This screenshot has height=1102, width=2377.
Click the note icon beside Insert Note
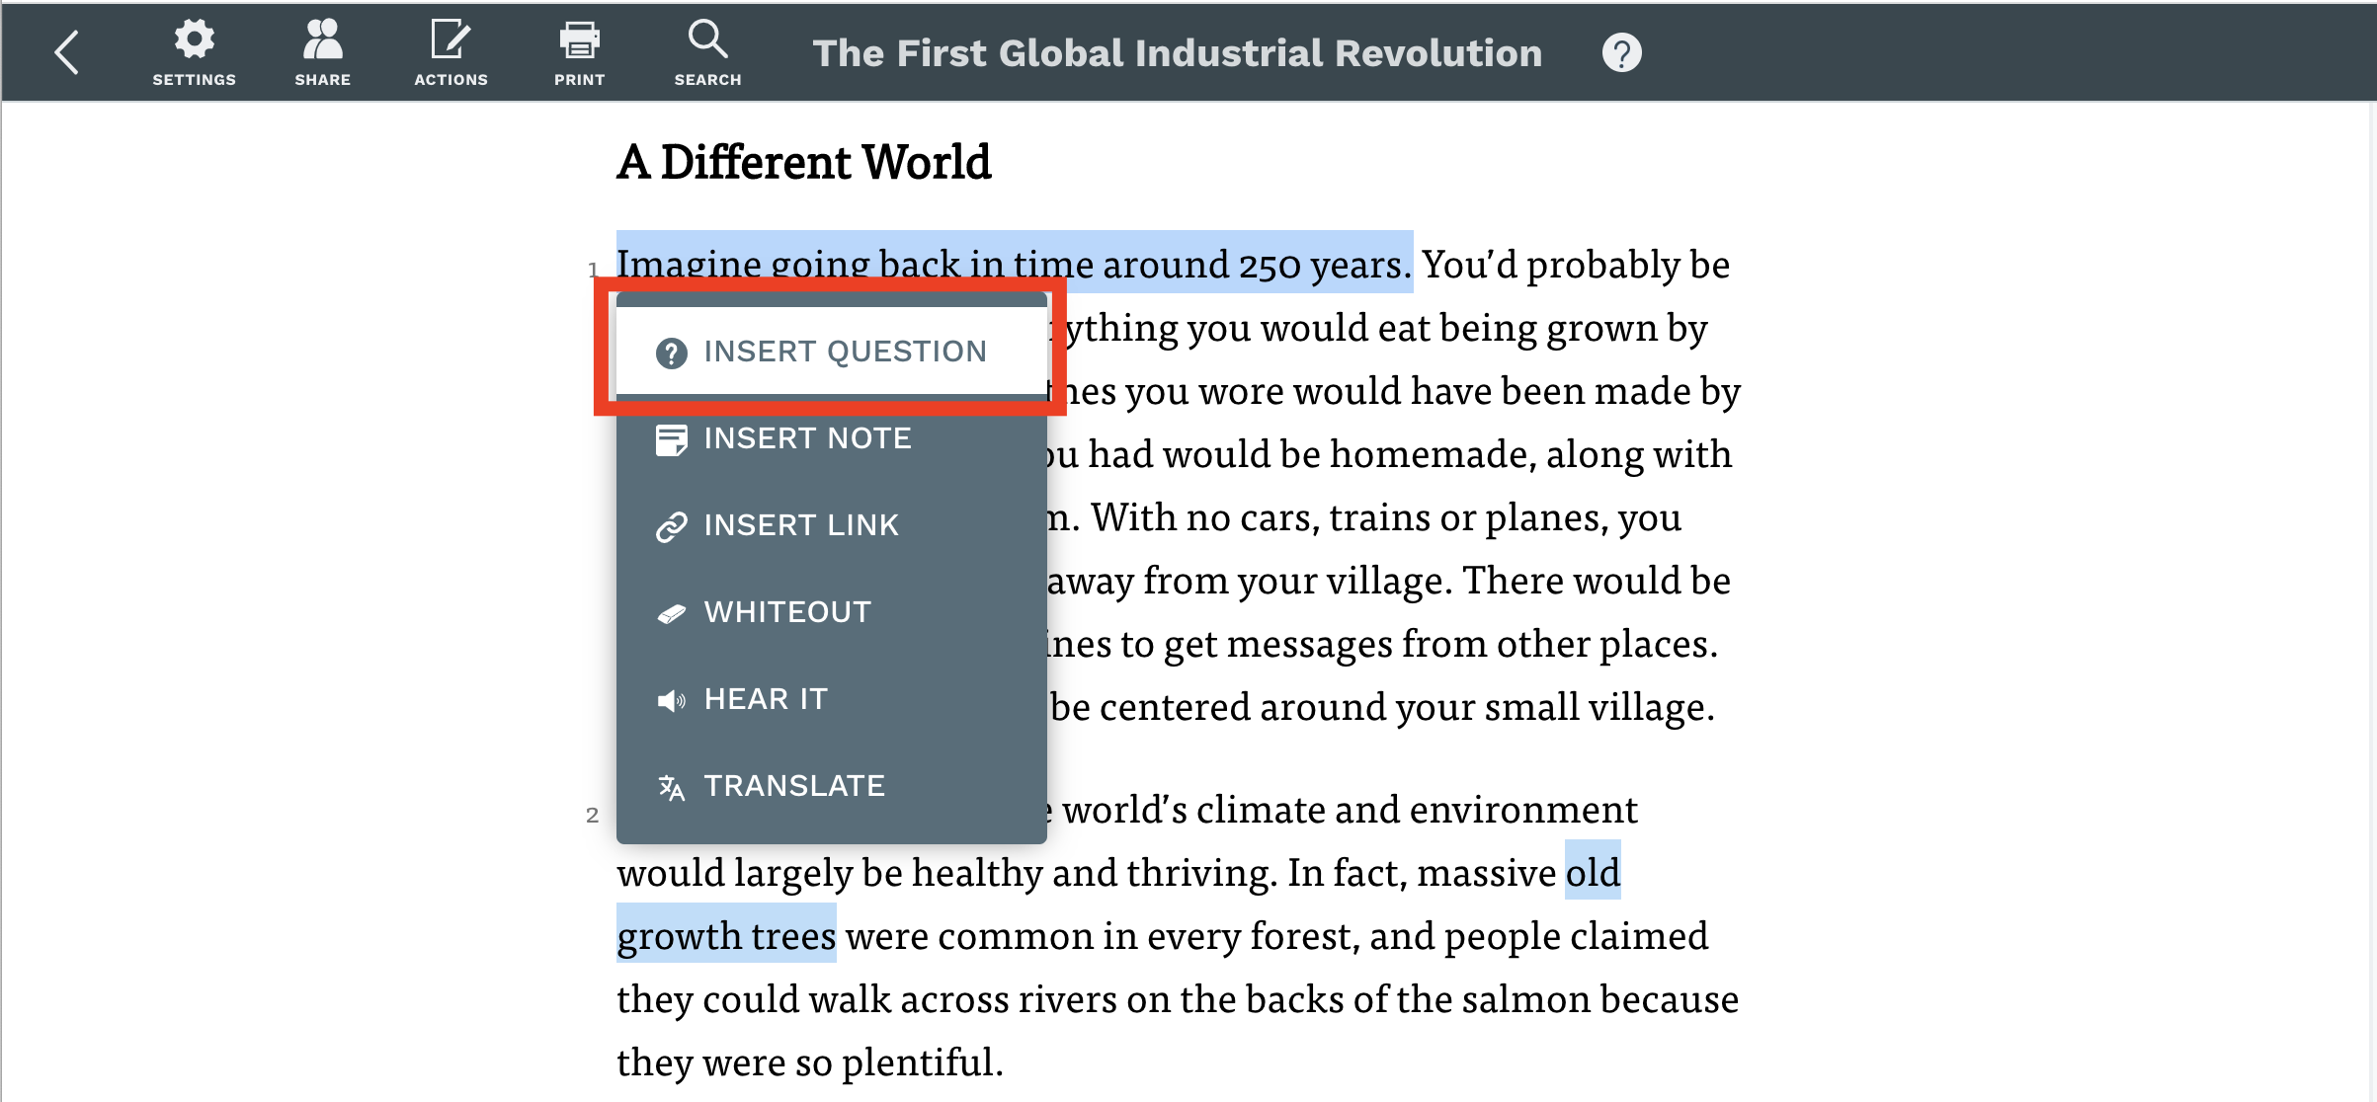[672, 439]
